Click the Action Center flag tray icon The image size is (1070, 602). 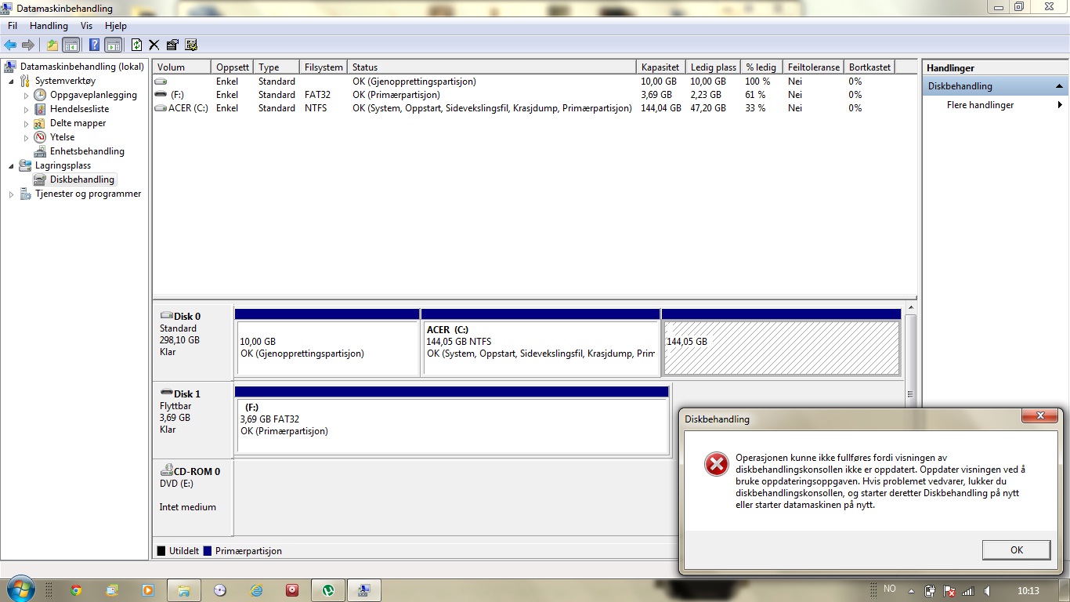[949, 591]
